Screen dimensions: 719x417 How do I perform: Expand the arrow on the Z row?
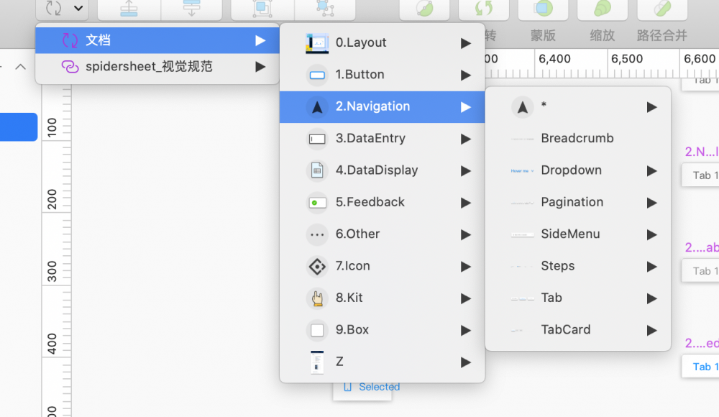466,362
